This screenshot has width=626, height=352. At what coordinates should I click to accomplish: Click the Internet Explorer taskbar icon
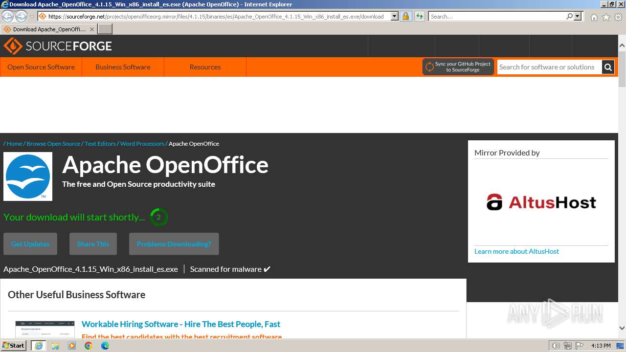pos(39,346)
